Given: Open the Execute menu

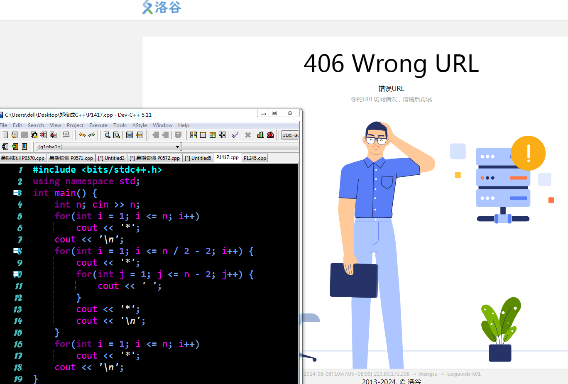Looking at the screenshot, I should click(98, 125).
